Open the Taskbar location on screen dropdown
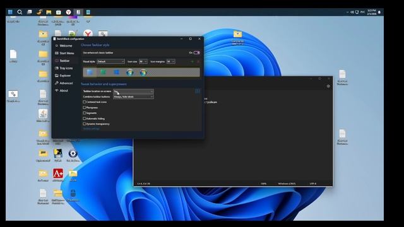 (133, 91)
